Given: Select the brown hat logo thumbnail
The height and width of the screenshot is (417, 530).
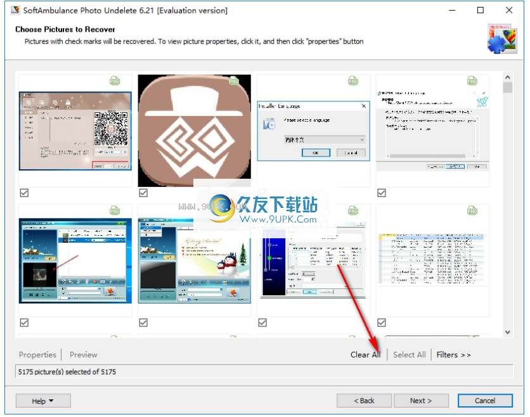Looking at the screenshot, I should (x=195, y=131).
